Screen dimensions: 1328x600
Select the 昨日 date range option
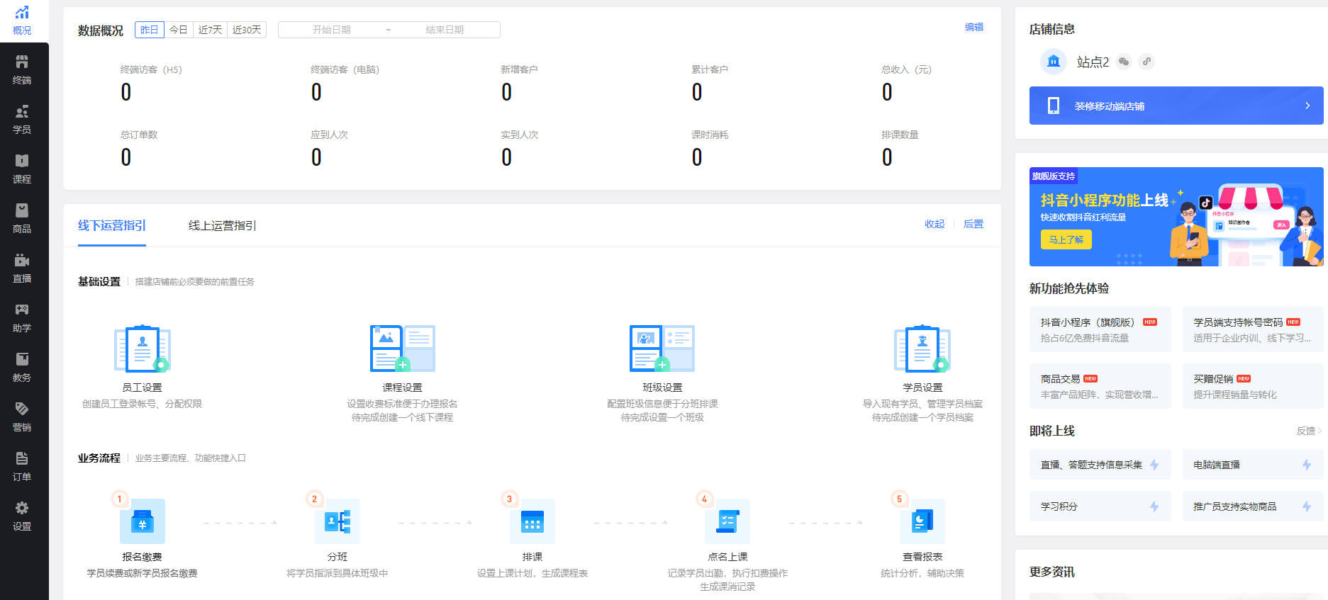(150, 30)
